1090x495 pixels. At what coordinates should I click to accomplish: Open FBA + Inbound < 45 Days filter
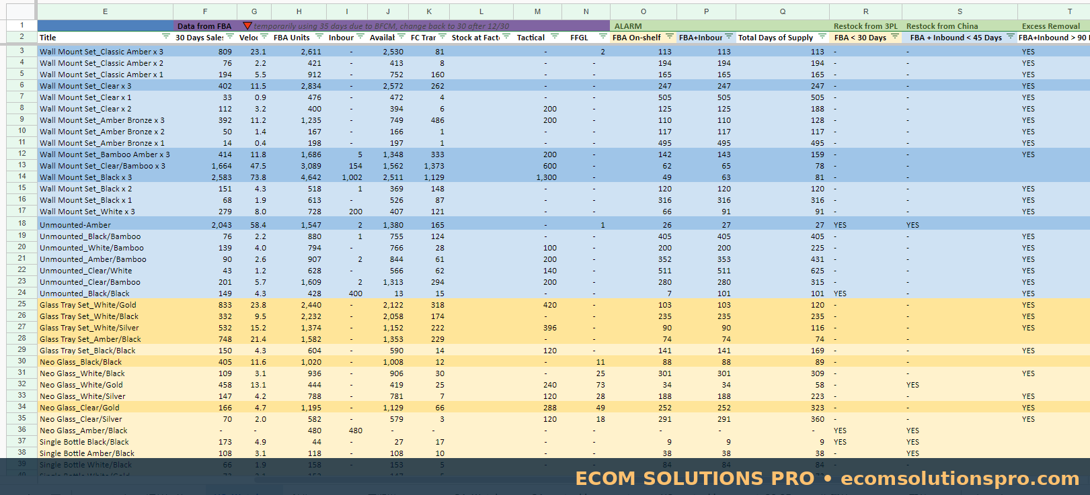pos(1011,37)
